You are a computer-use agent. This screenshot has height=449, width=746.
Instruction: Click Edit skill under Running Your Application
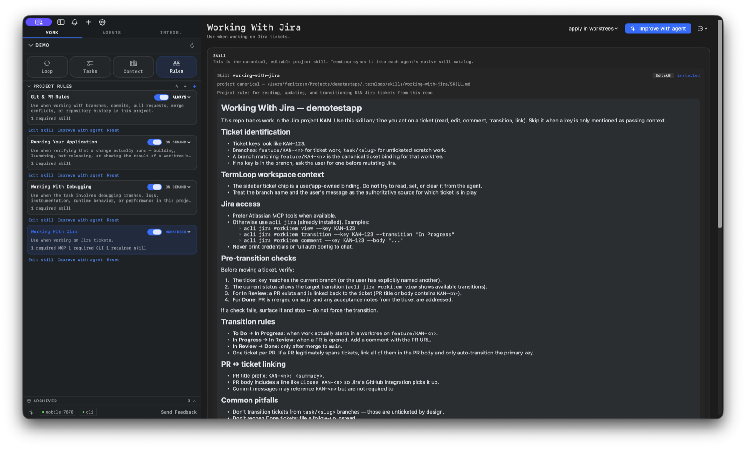[x=41, y=176]
